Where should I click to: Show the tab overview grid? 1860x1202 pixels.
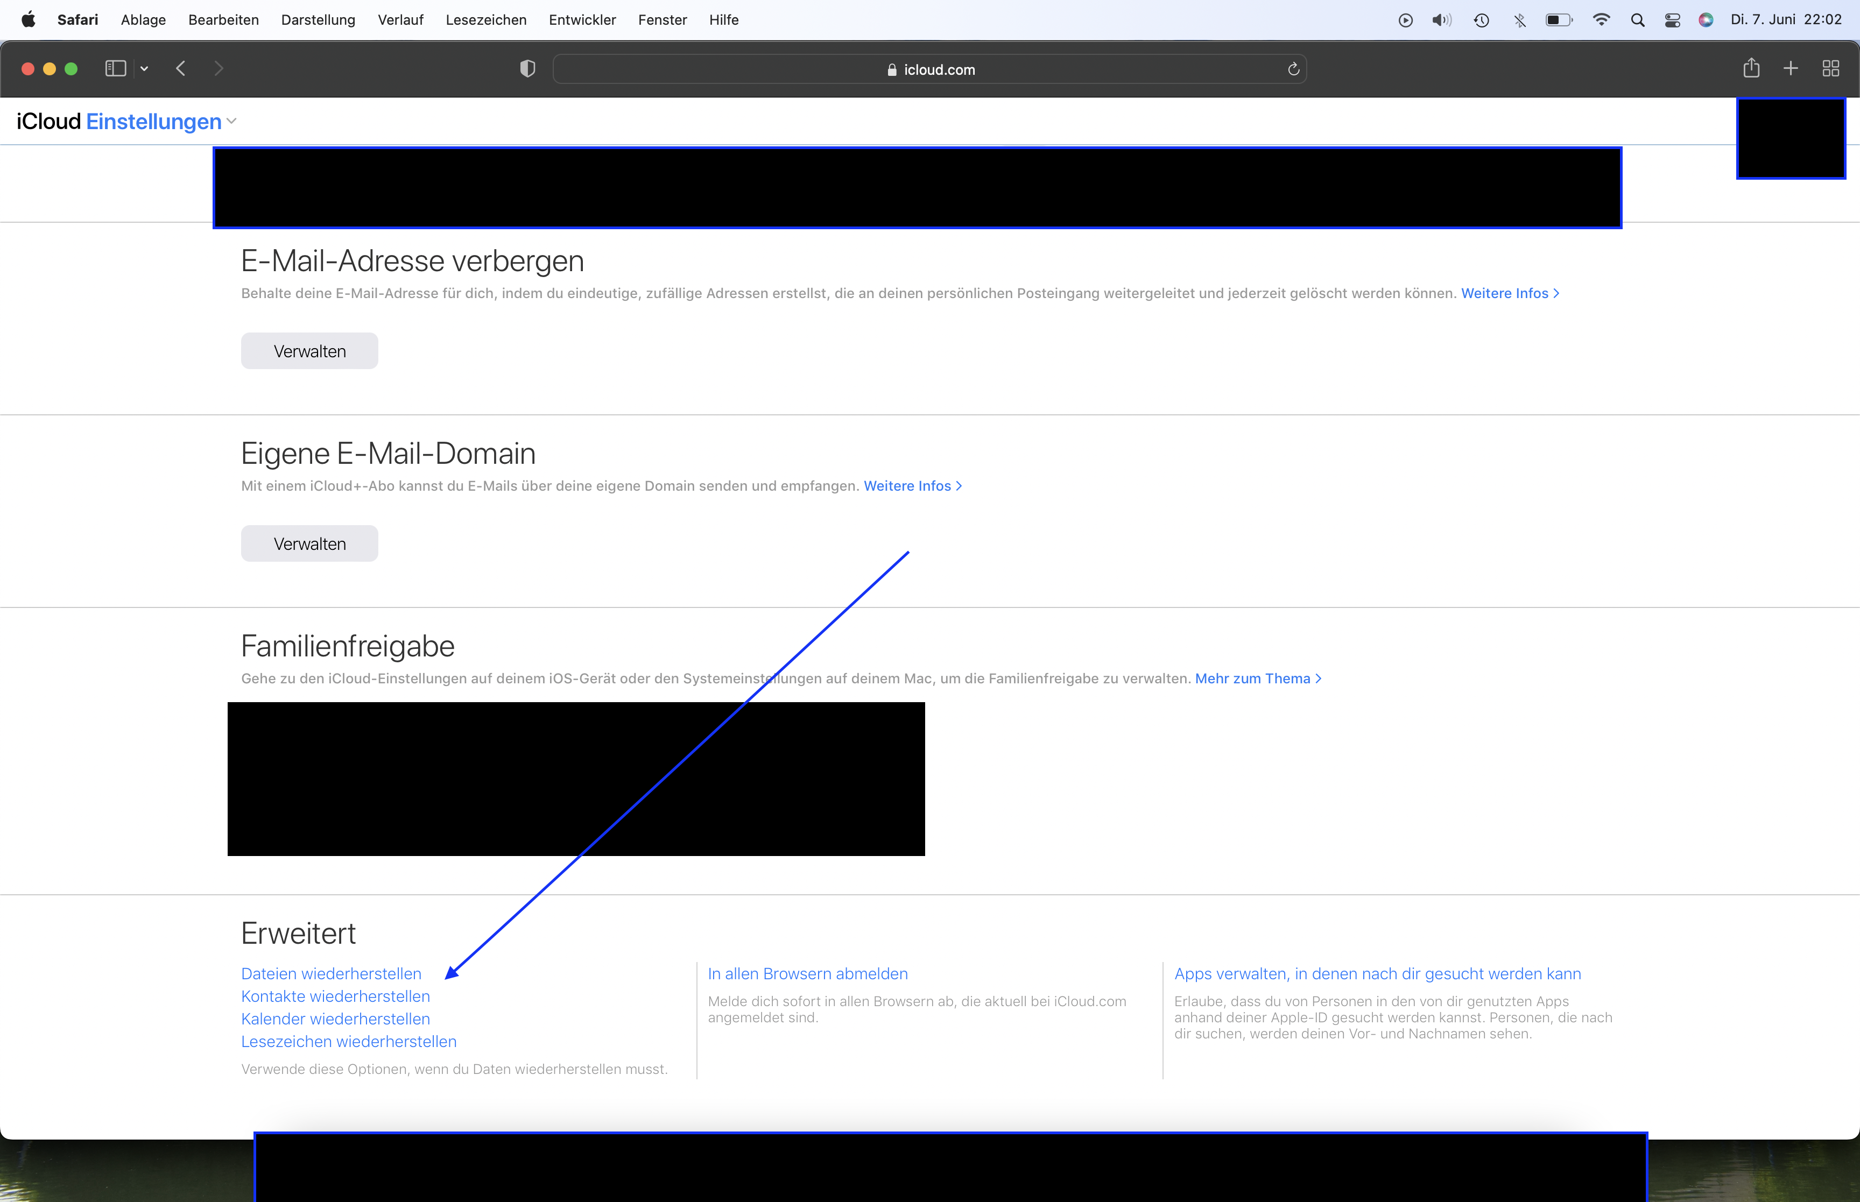(x=1831, y=69)
